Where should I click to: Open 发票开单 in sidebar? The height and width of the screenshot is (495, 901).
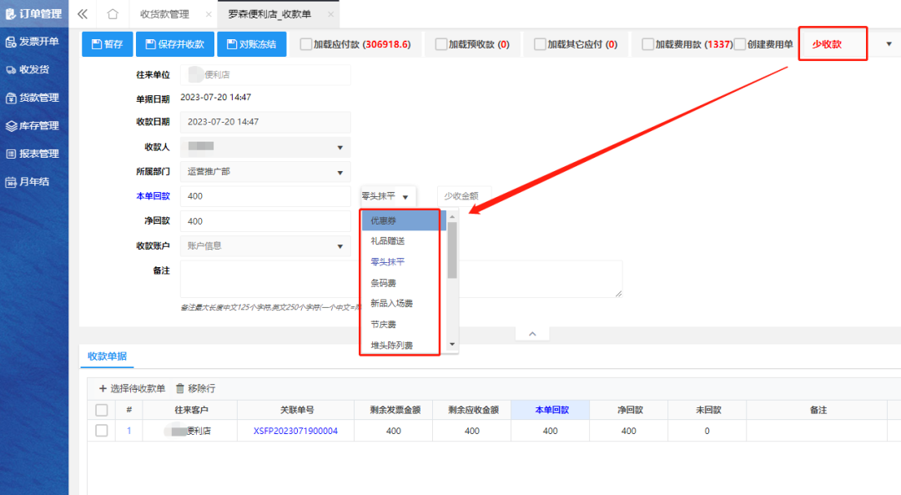(x=33, y=42)
